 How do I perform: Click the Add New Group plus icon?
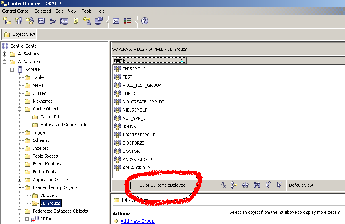point(116,221)
